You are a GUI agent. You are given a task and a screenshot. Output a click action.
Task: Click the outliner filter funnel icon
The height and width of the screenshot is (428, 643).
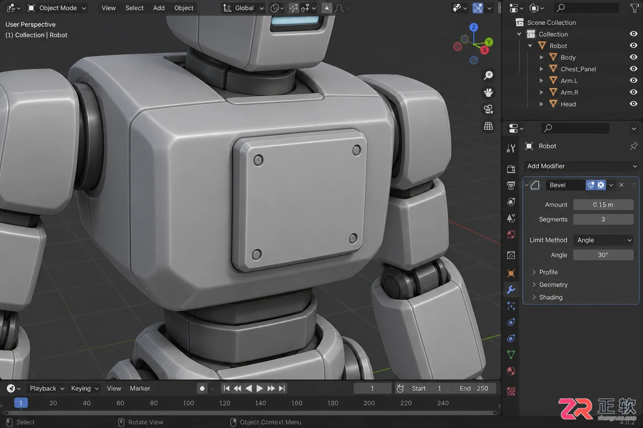coord(634,8)
